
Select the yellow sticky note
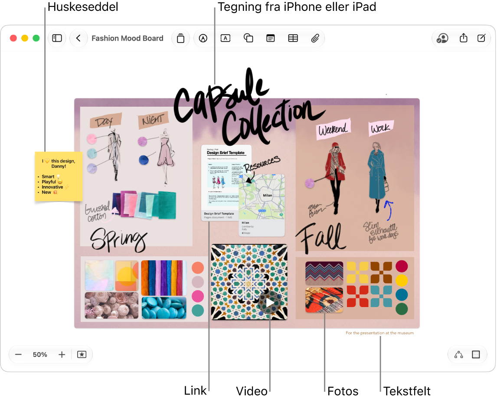tap(59, 177)
